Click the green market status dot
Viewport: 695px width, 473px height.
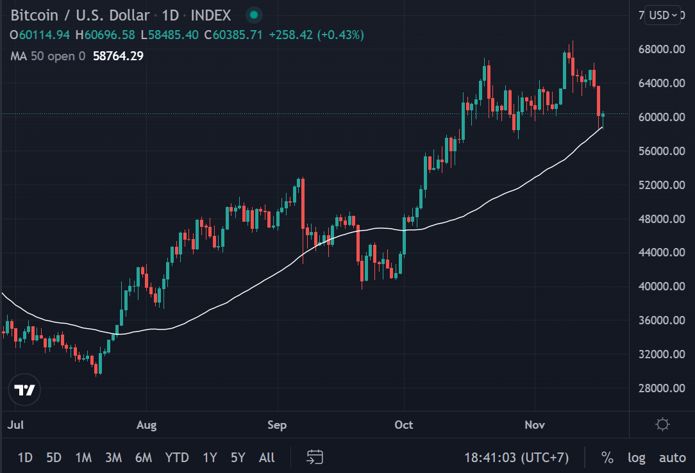254,15
